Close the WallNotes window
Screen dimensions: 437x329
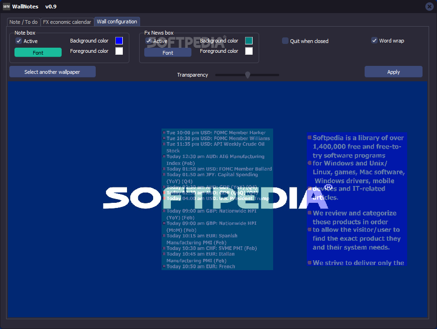click(430, 7)
